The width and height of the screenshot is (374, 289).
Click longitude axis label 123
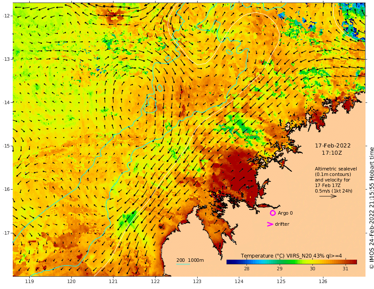(x=197, y=281)
